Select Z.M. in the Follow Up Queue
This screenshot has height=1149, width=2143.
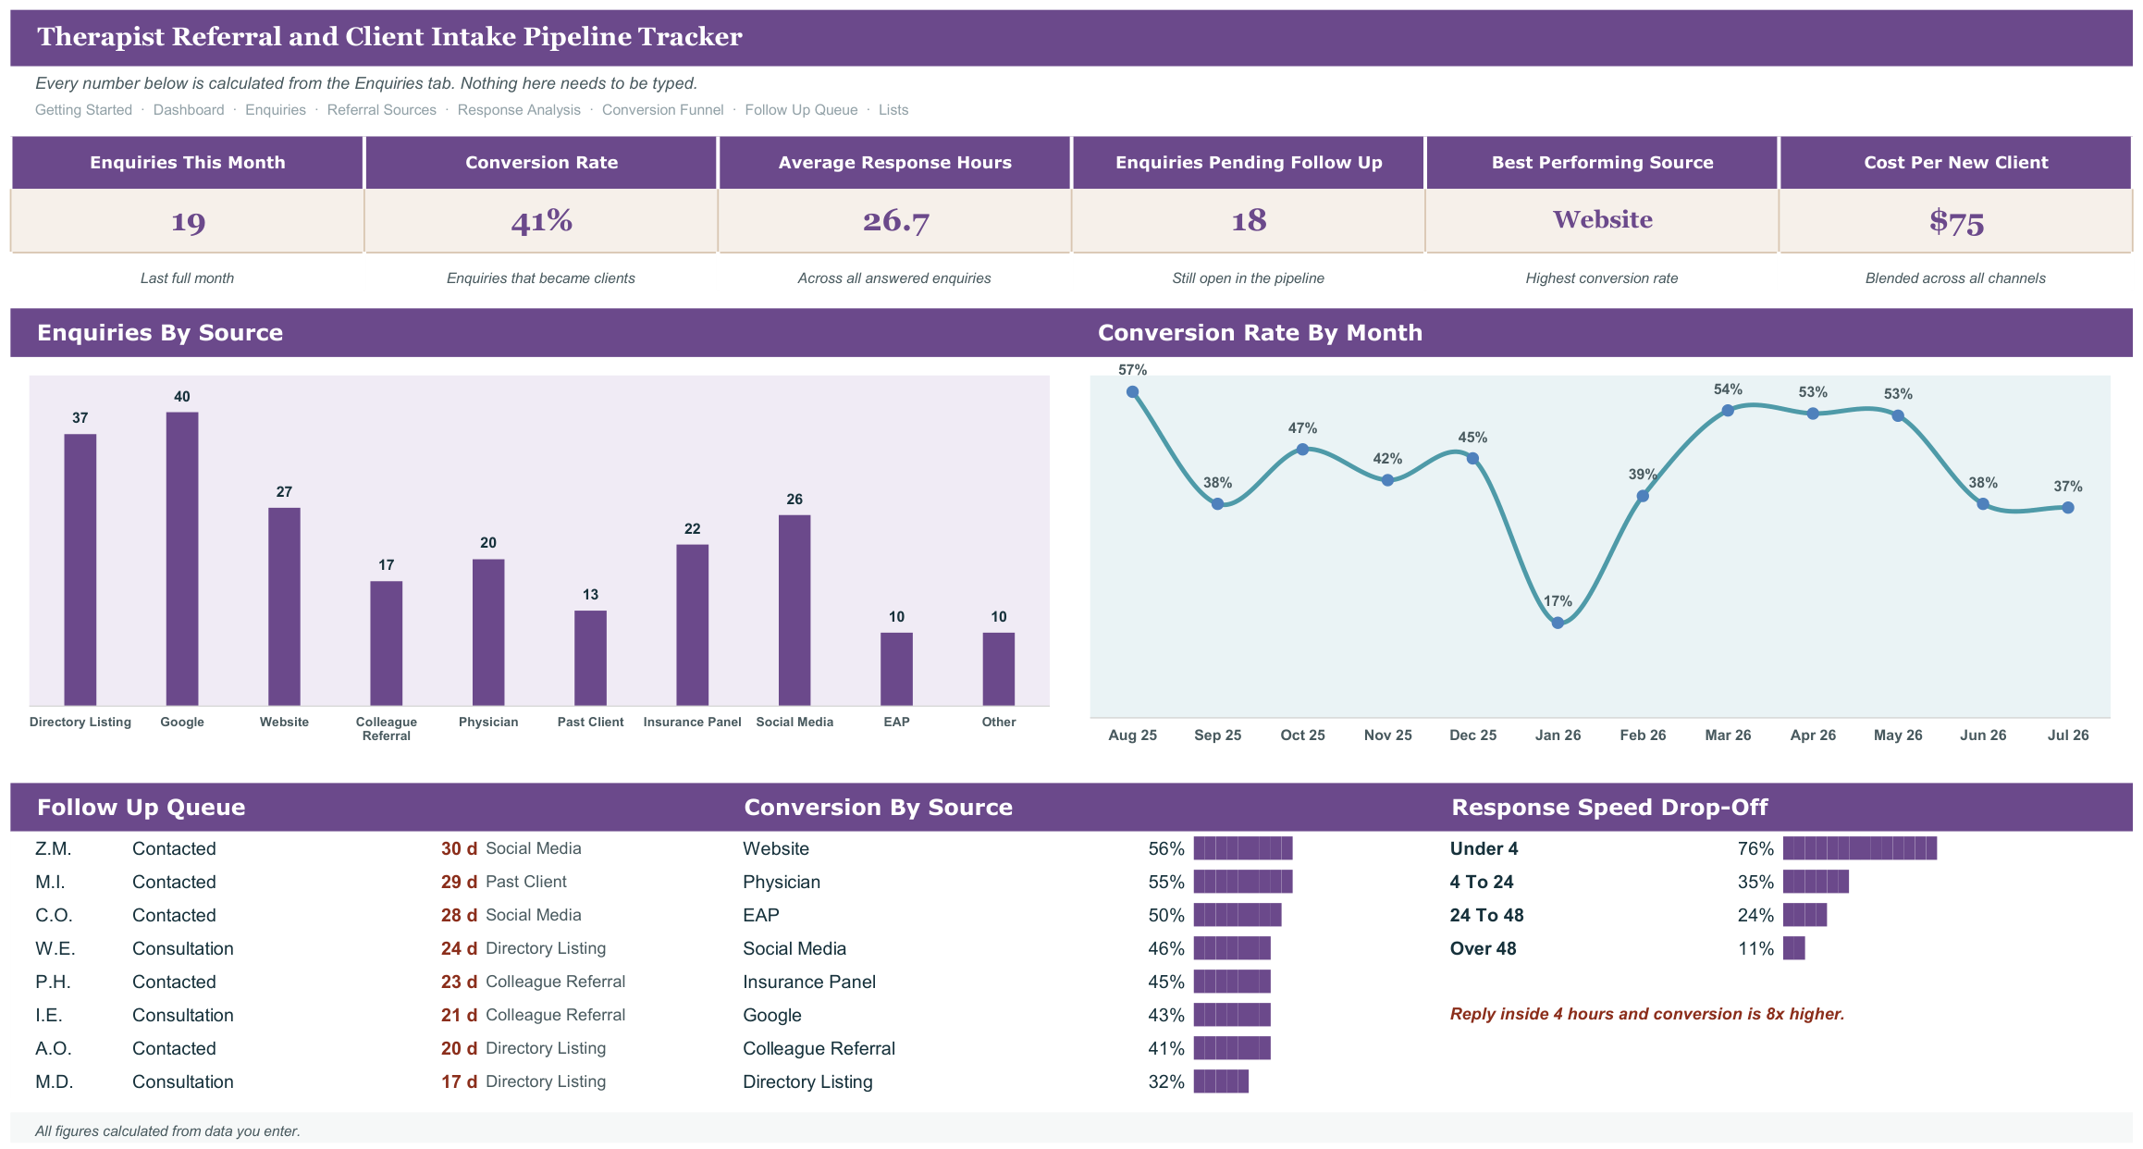tap(54, 849)
